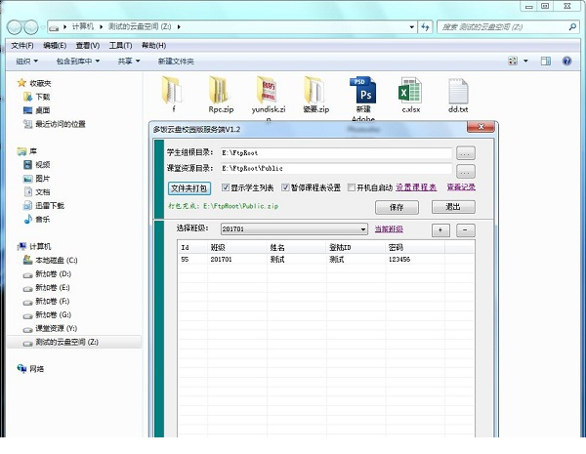Viewport: 586px width, 454px height.
Task: Select the dd.txt text file icon
Action: coord(458,91)
